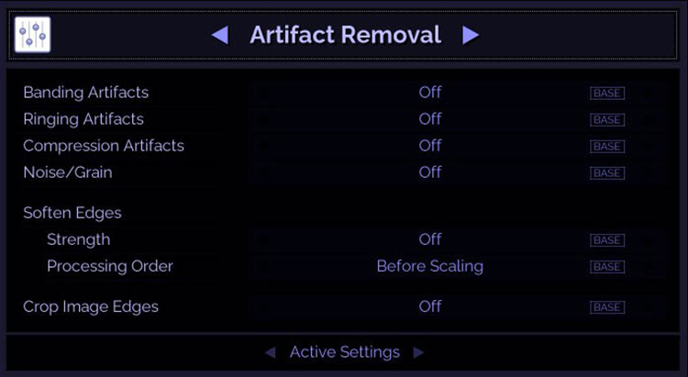This screenshot has height=377, width=688.
Task: Go to previous page with left header arrow
Action: pos(220,36)
